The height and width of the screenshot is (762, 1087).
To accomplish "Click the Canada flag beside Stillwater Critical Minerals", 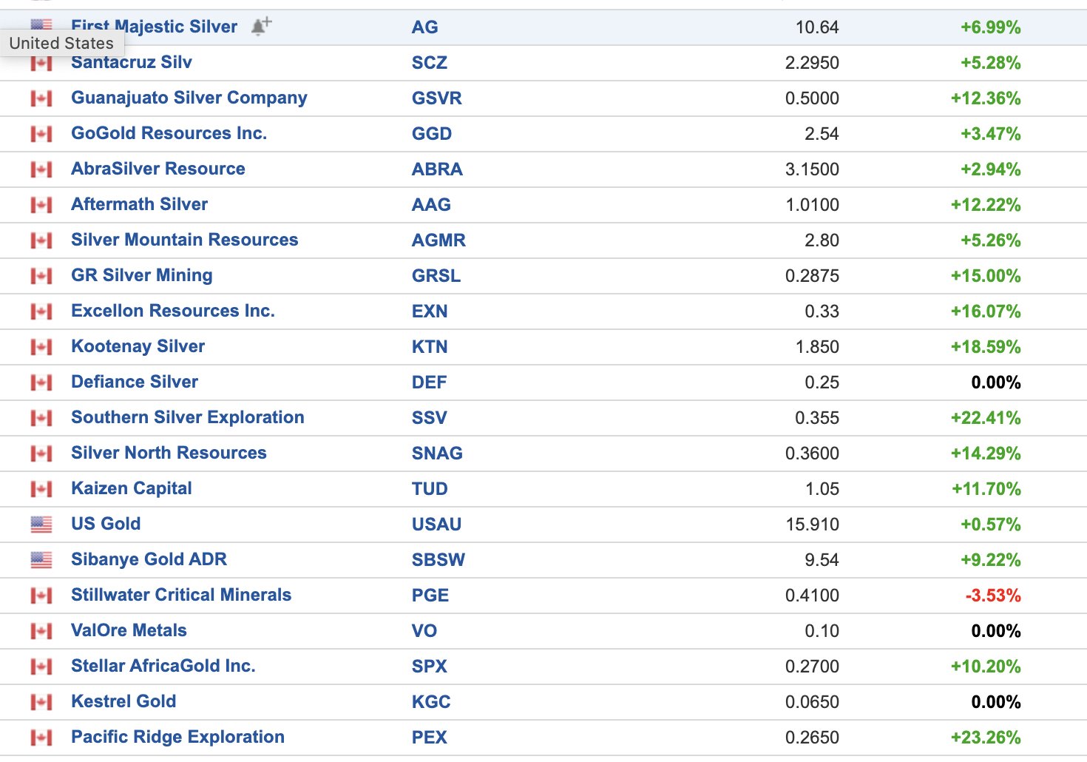I will pos(41,596).
